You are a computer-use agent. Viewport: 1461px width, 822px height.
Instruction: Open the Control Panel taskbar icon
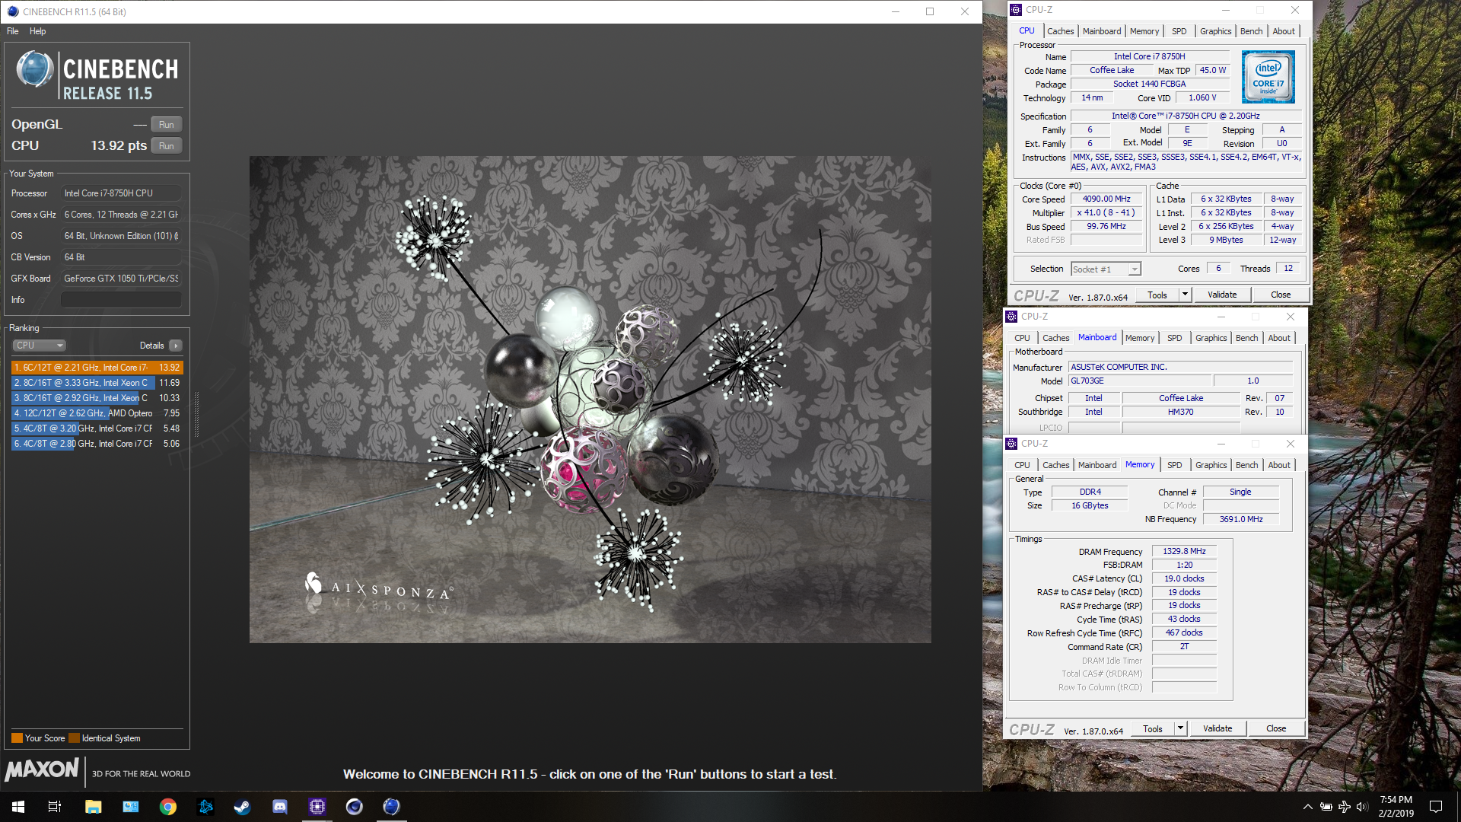tap(131, 807)
